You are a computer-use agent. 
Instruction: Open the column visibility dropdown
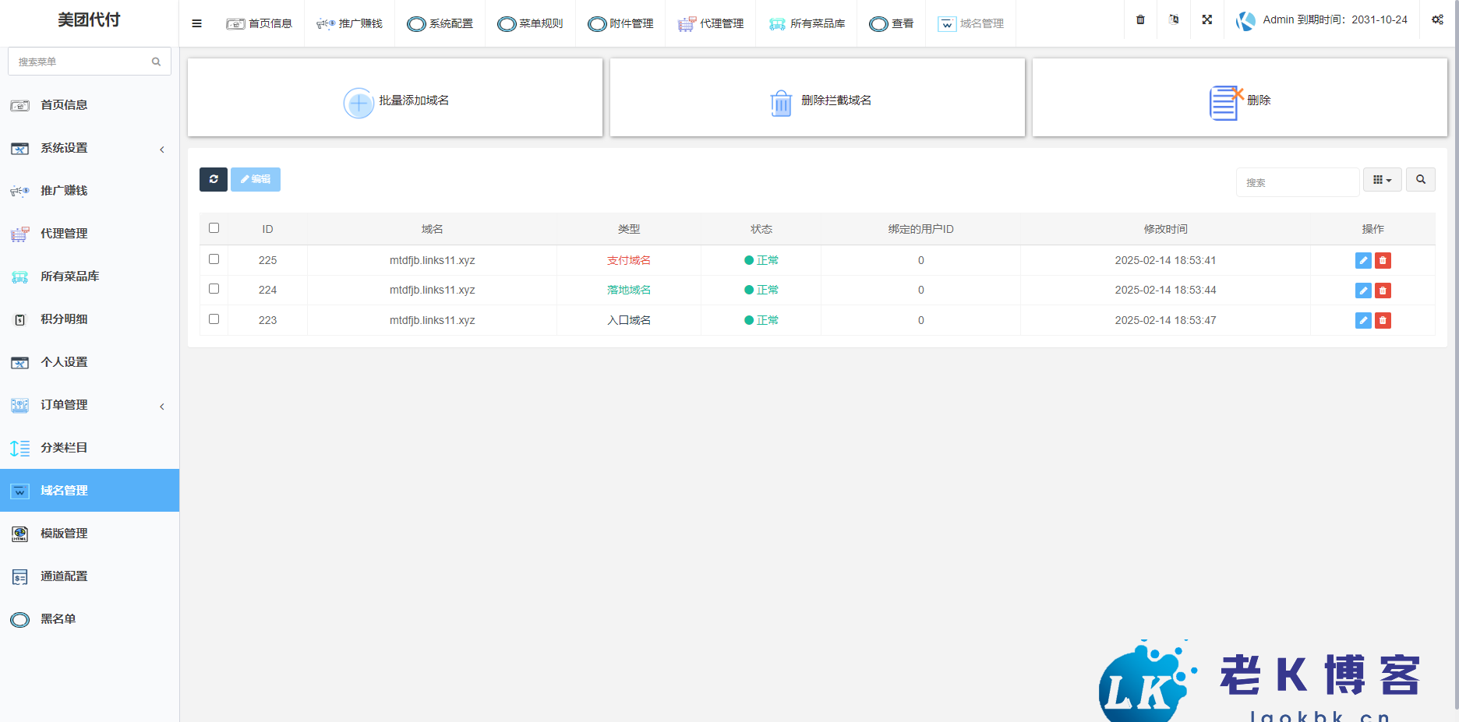(1382, 180)
